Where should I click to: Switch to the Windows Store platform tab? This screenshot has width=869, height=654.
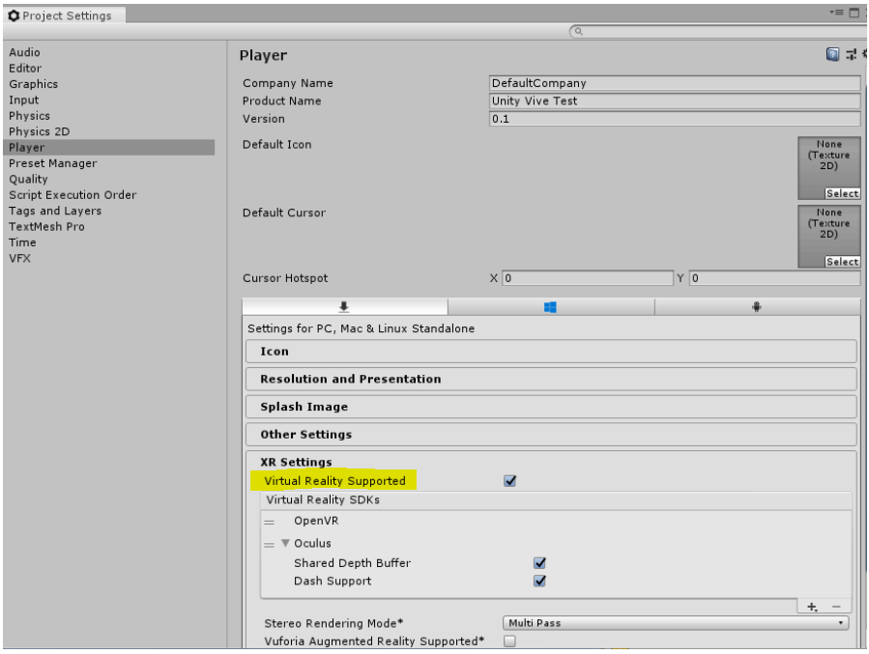coord(550,307)
